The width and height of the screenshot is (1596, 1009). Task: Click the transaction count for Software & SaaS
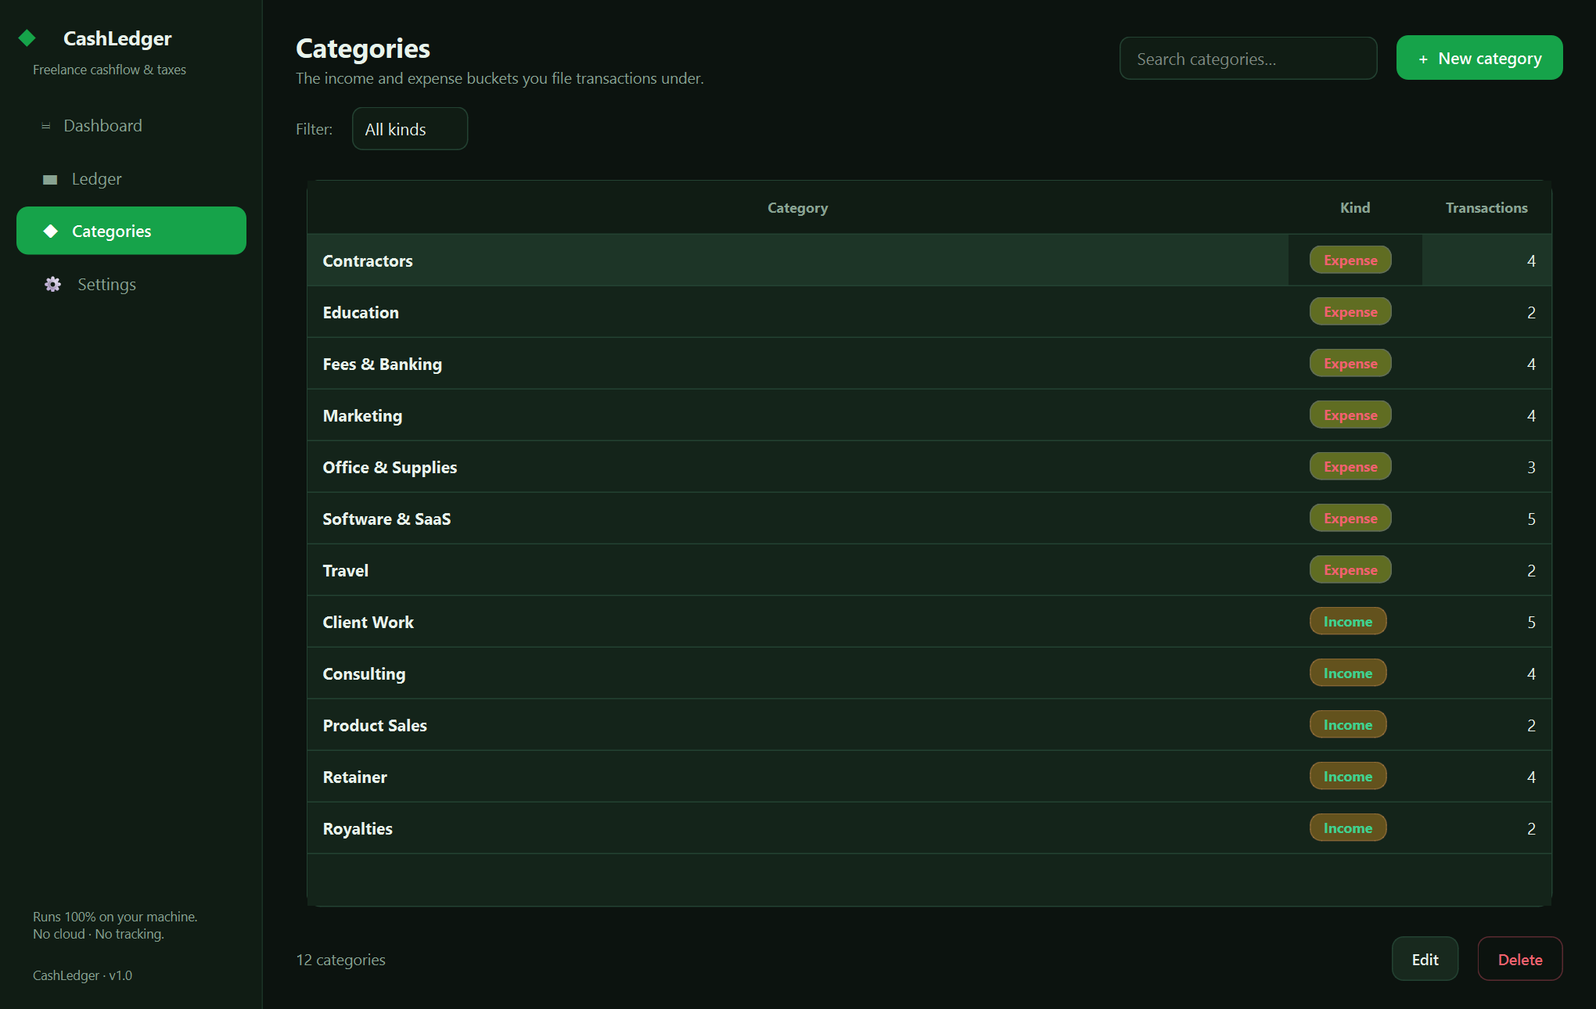1531,519
